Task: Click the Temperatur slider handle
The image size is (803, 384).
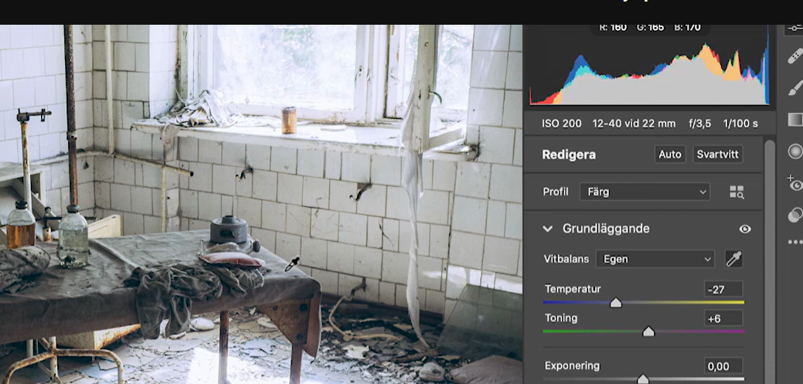Action: pyautogui.click(x=615, y=303)
